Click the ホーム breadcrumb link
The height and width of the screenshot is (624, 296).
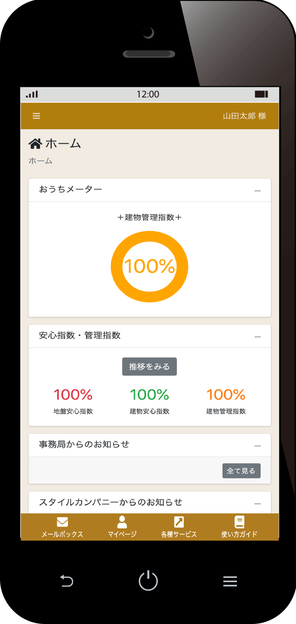pos(40,161)
